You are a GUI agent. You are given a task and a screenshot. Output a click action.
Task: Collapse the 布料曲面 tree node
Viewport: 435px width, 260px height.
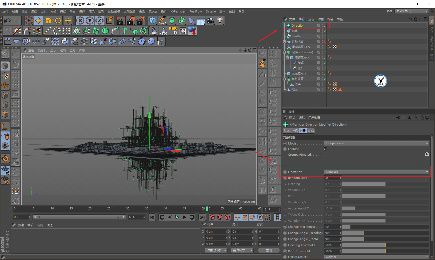pos(285,79)
